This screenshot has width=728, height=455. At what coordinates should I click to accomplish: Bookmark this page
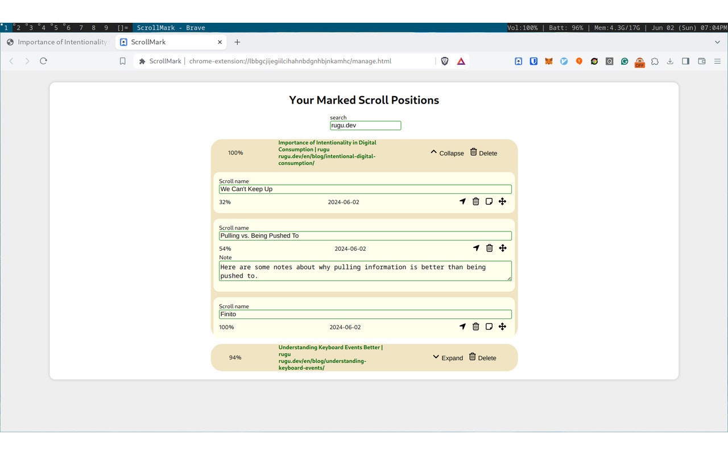click(x=122, y=61)
